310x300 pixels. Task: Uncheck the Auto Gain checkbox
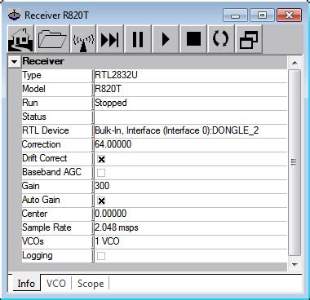pos(101,201)
